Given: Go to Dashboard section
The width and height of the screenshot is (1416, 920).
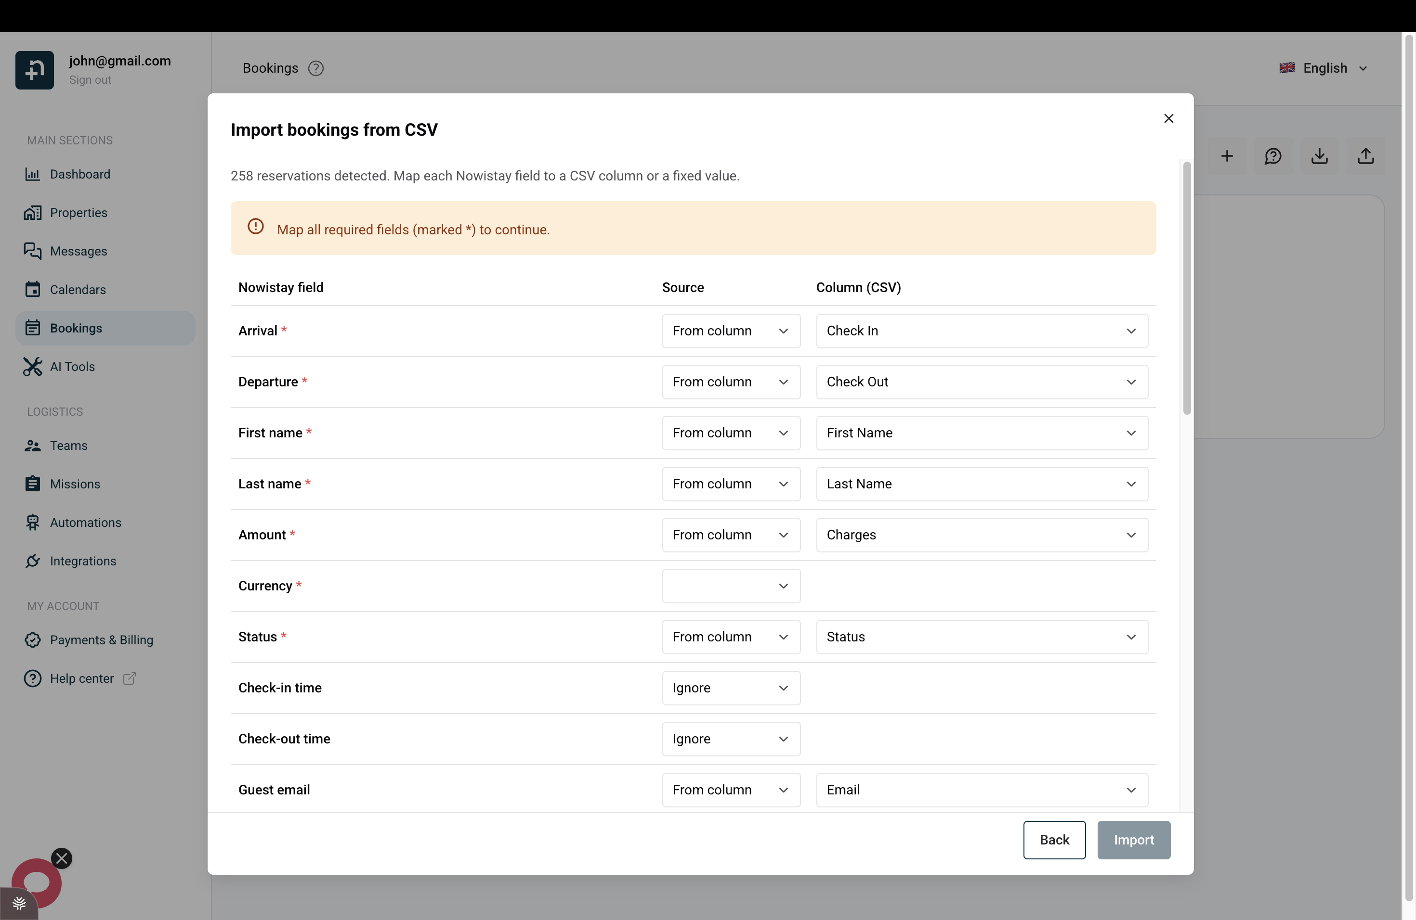Looking at the screenshot, I should (105, 174).
